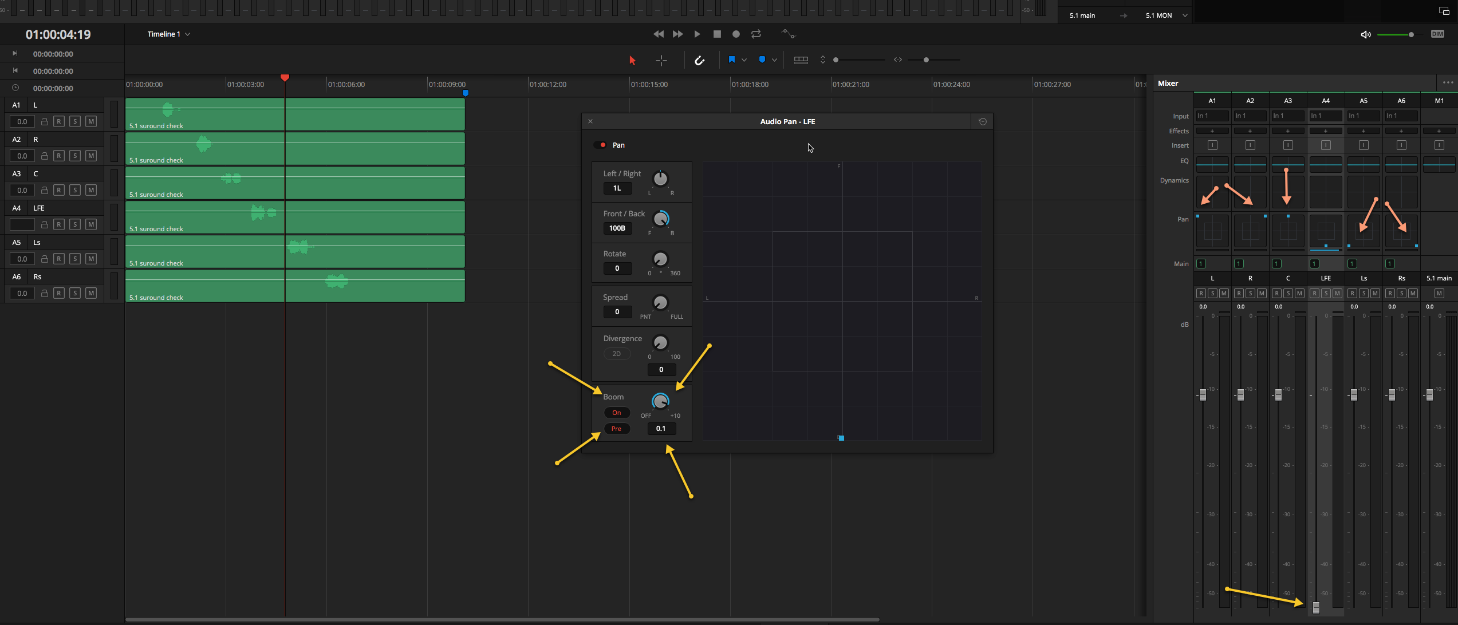Stop playback with the stop button
1458x625 pixels.
717,34
